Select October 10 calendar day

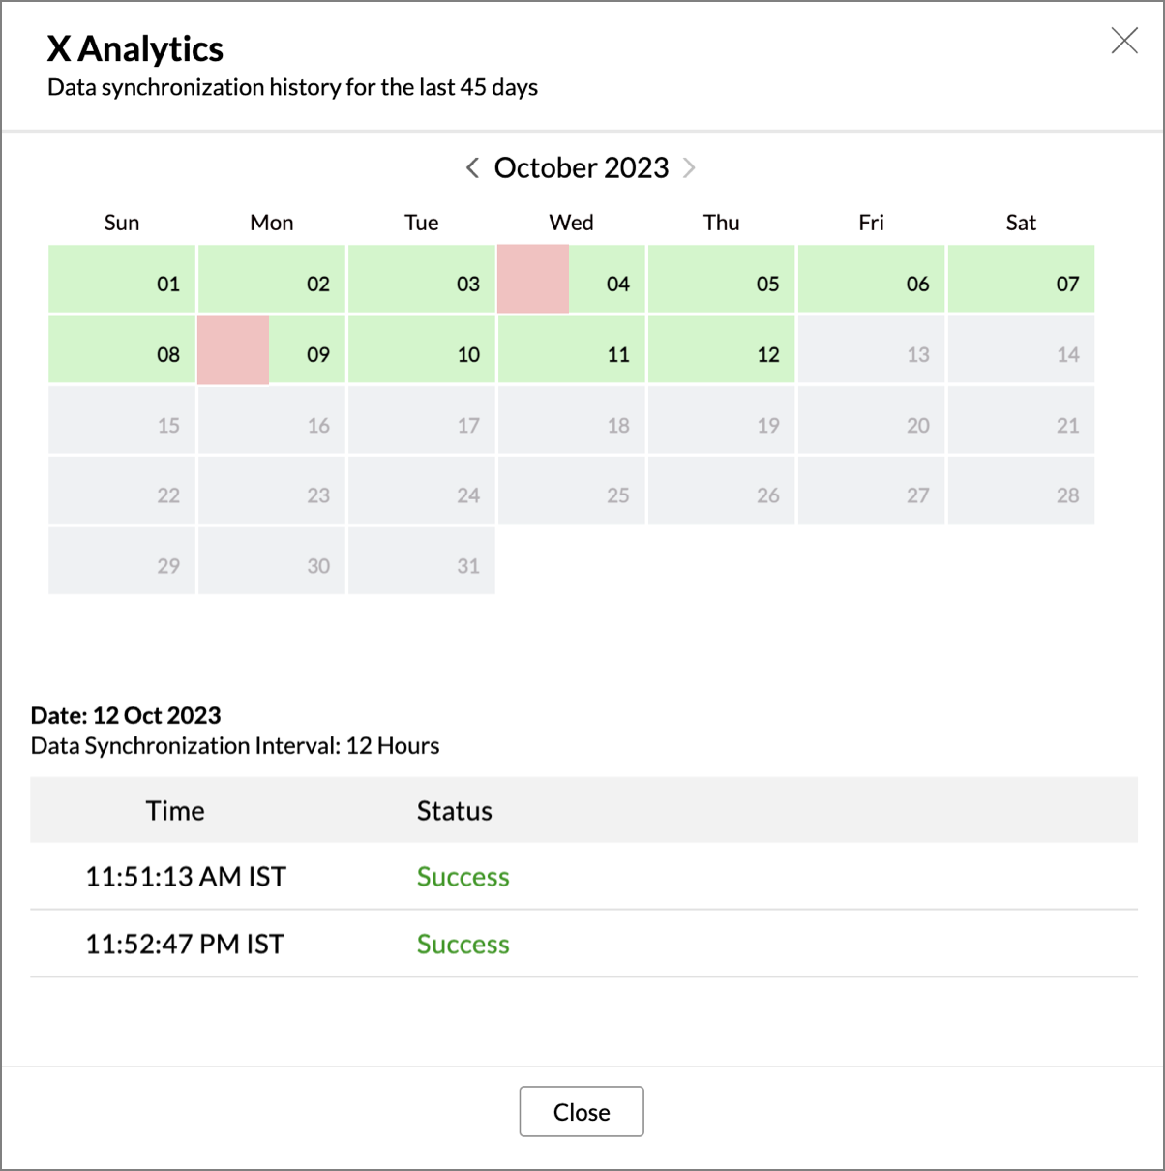422,349
